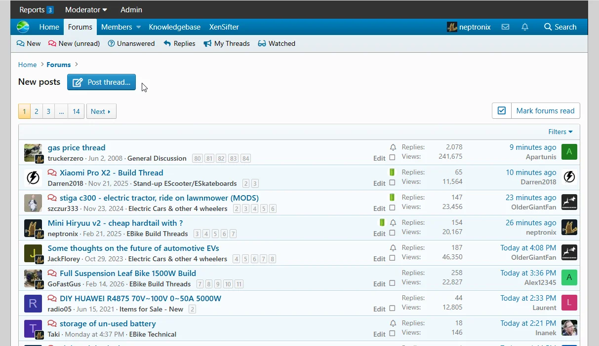This screenshot has width=599, height=346.
Task: Select the checkbox for Xiaomi Pro X2 thread
Action: click(392, 183)
